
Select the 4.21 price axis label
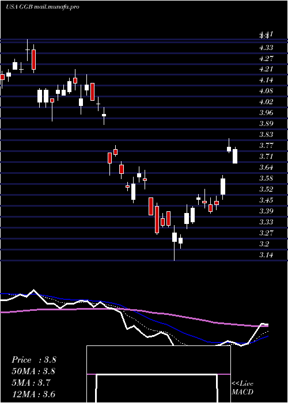(266, 69)
